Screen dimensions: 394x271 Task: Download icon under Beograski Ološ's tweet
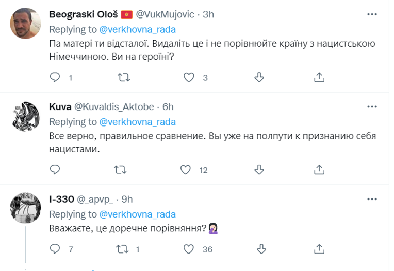click(259, 77)
